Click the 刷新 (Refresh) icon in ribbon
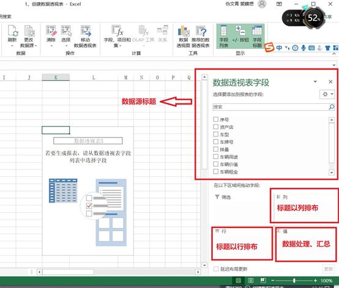Screen dimensions: 339x288 point(12,31)
